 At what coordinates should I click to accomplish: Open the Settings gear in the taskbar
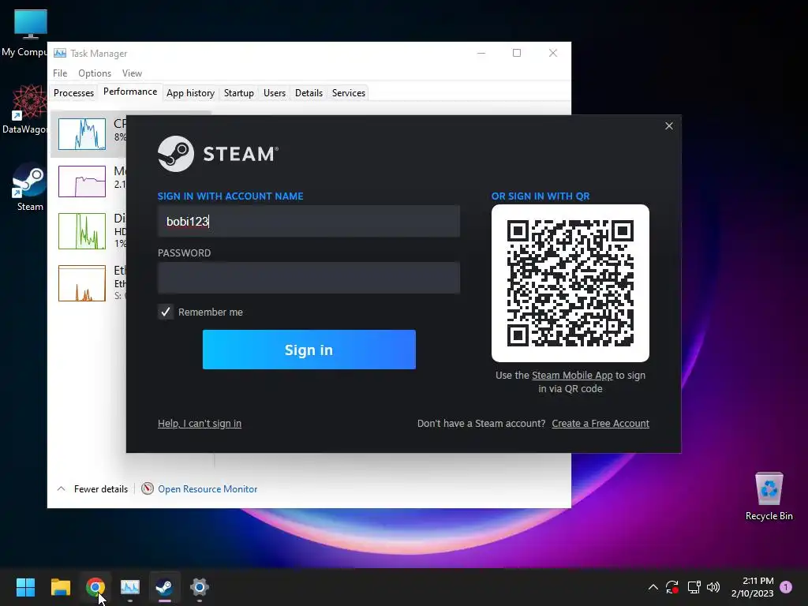[x=200, y=587]
